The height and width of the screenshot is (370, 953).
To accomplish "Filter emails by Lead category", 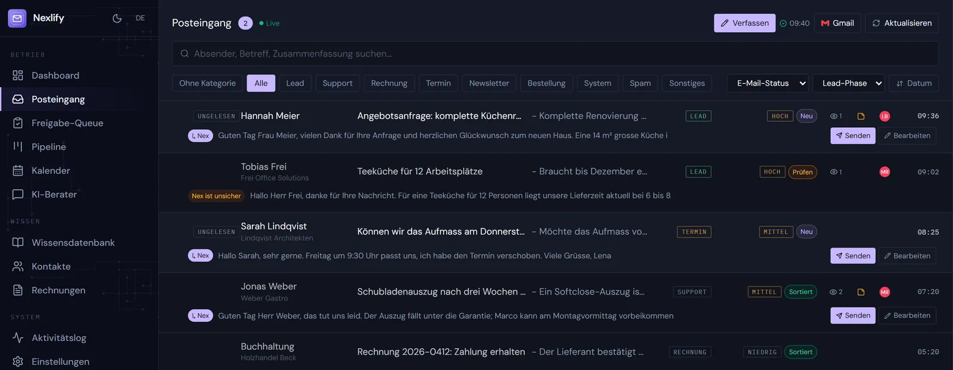I will (x=295, y=83).
